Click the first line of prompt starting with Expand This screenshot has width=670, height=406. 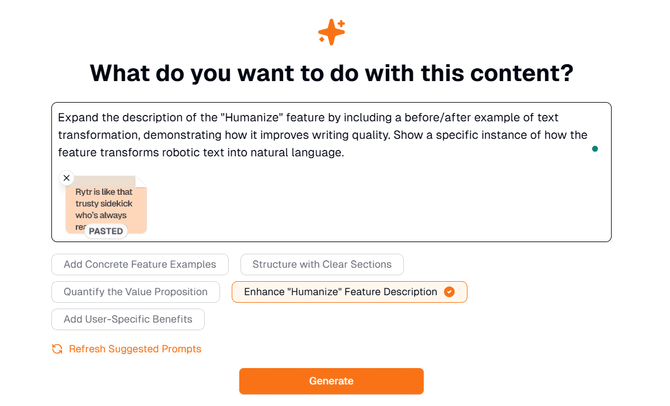308,117
